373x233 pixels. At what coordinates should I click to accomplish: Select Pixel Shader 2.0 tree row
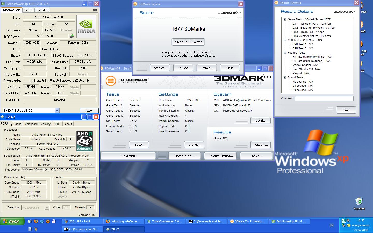click(x=306, y=69)
